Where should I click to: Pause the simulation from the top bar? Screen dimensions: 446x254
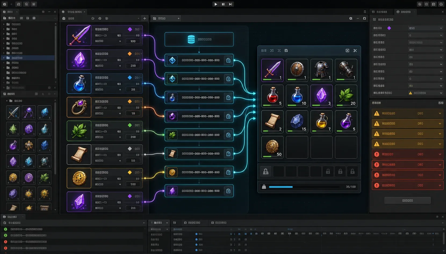pos(223,4)
